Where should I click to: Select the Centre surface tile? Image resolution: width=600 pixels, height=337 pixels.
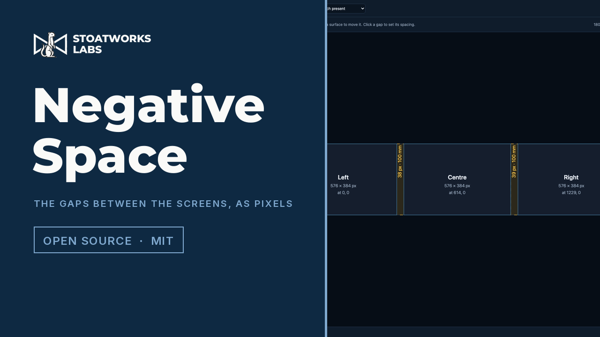457,179
